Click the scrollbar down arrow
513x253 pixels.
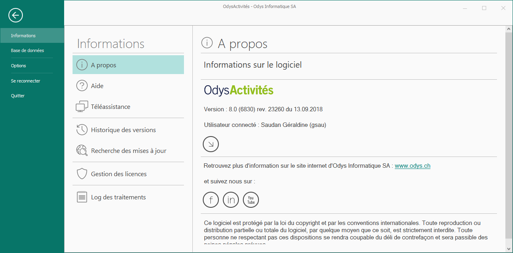(x=509, y=248)
